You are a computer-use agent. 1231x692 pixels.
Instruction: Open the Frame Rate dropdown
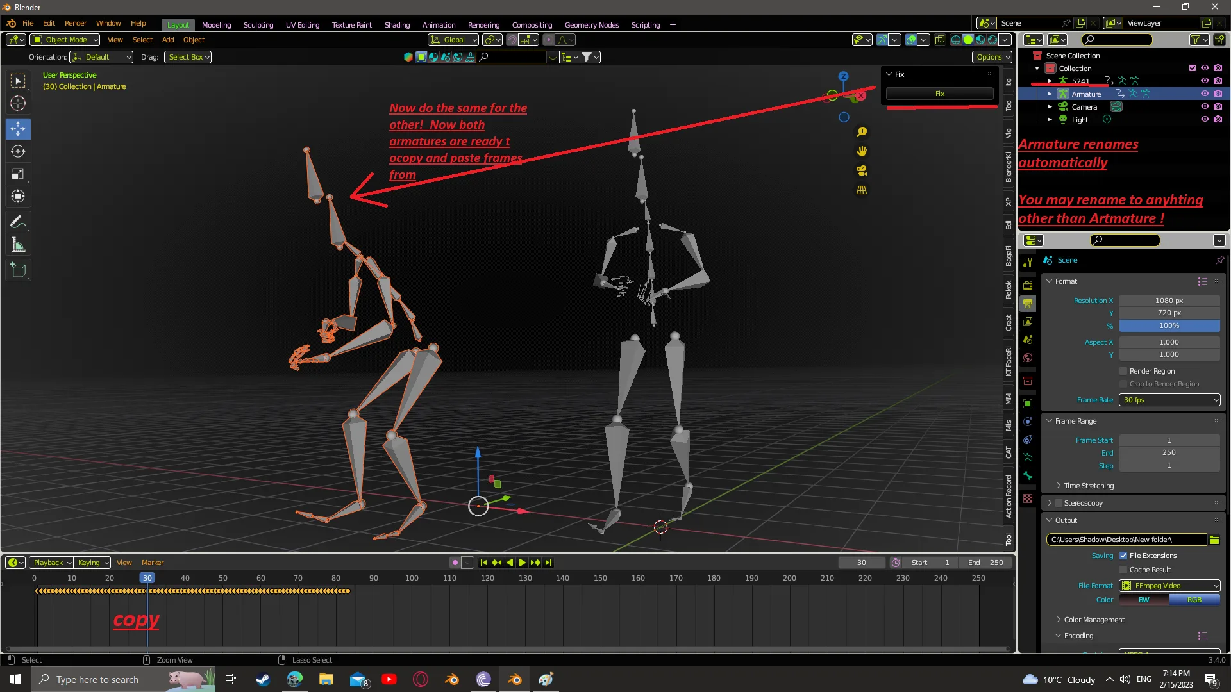coord(1169,400)
